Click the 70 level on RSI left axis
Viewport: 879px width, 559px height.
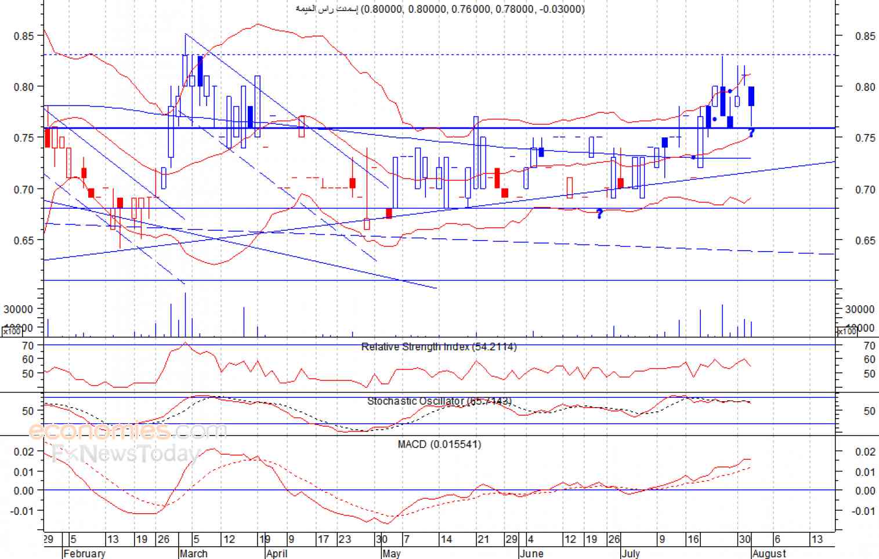coord(28,346)
